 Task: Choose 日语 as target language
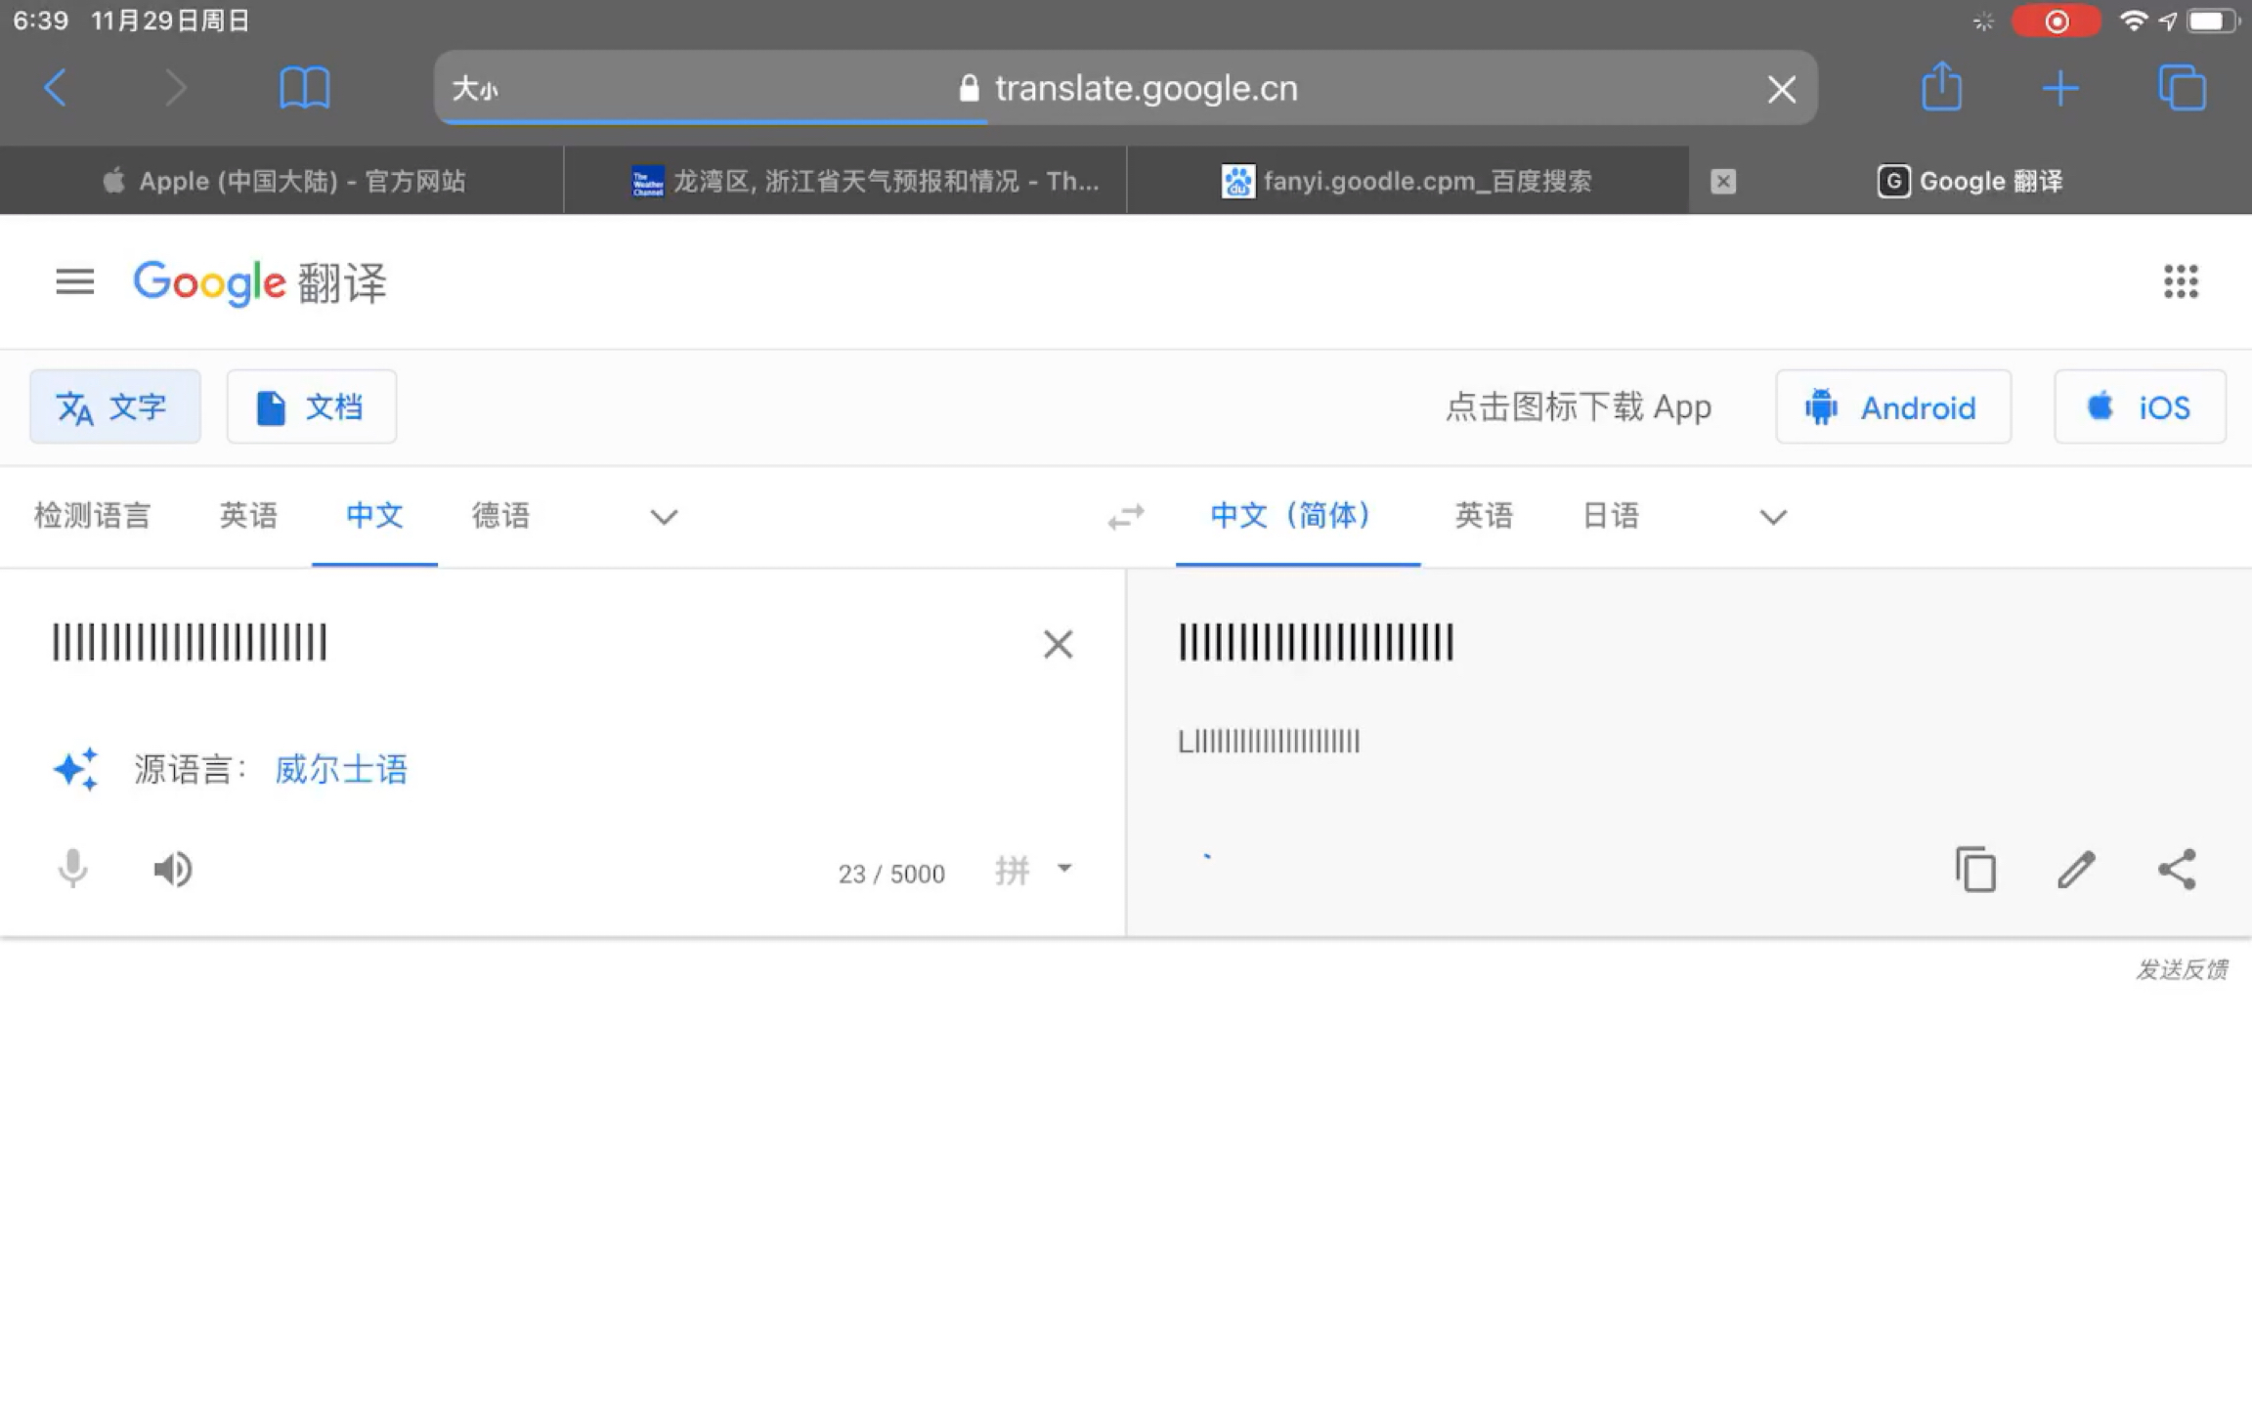[1611, 515]
